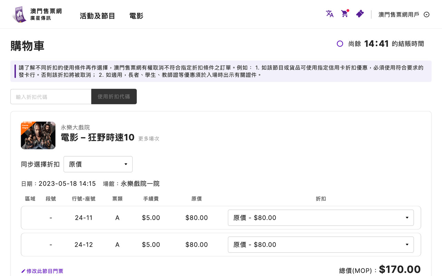Screen dimensions: 442x276
Task: Switch to the 電影 menu item
Action: click(x=136, y=16)
